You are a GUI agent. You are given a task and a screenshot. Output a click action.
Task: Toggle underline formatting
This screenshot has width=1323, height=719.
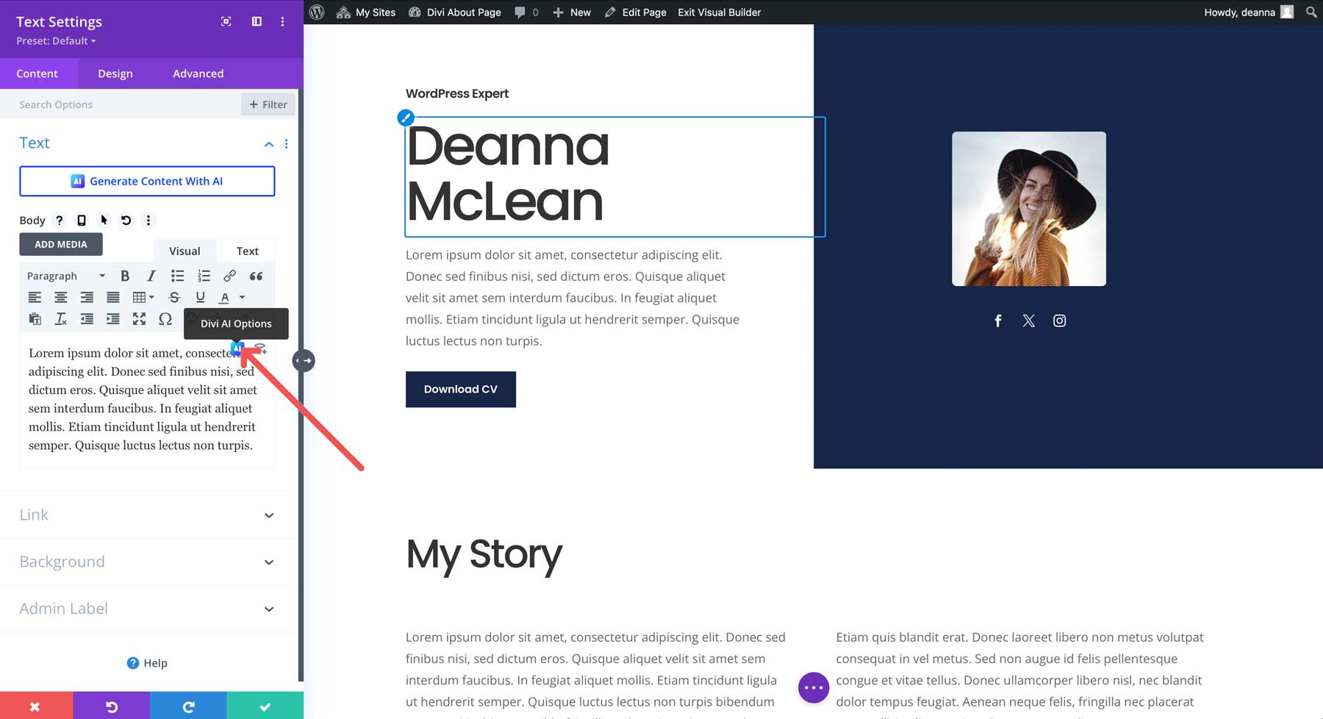click(x=200, y=298)
